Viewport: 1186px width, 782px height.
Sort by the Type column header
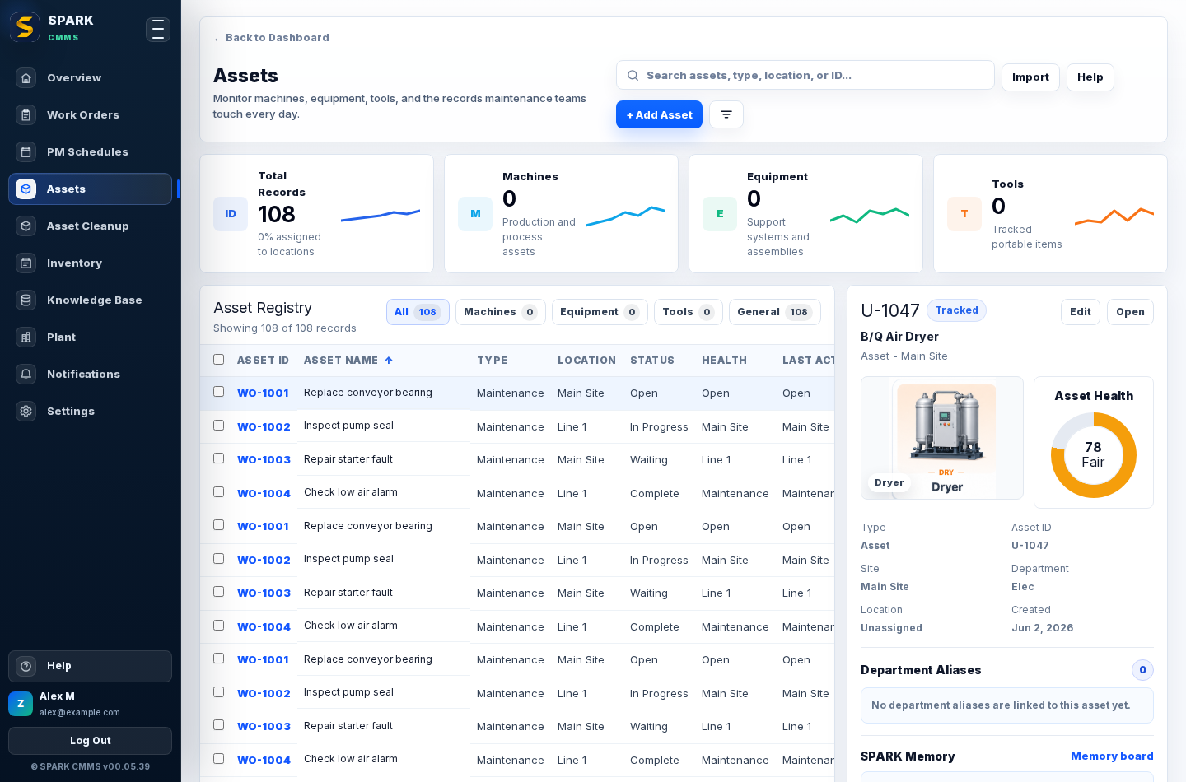(492, 361)
